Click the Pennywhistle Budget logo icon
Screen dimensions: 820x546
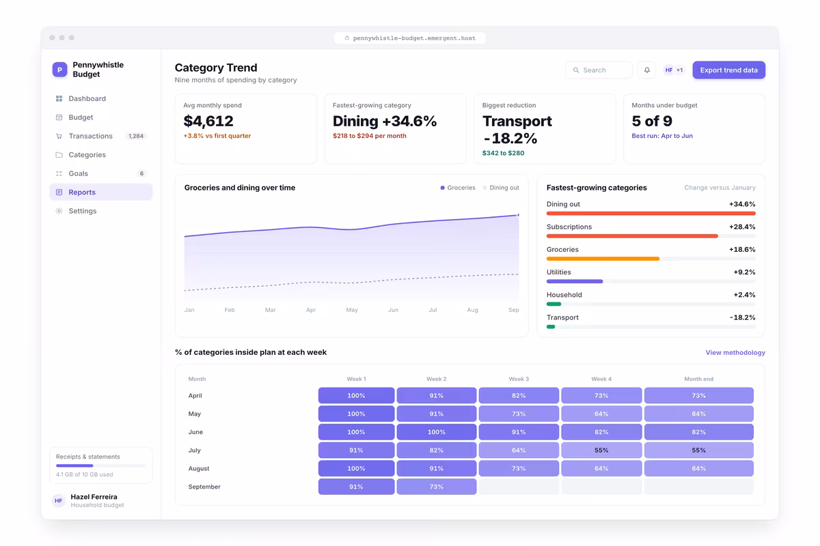point(59,70)
